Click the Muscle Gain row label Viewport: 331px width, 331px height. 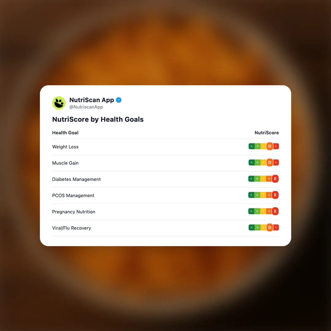(x=65, y=163)
